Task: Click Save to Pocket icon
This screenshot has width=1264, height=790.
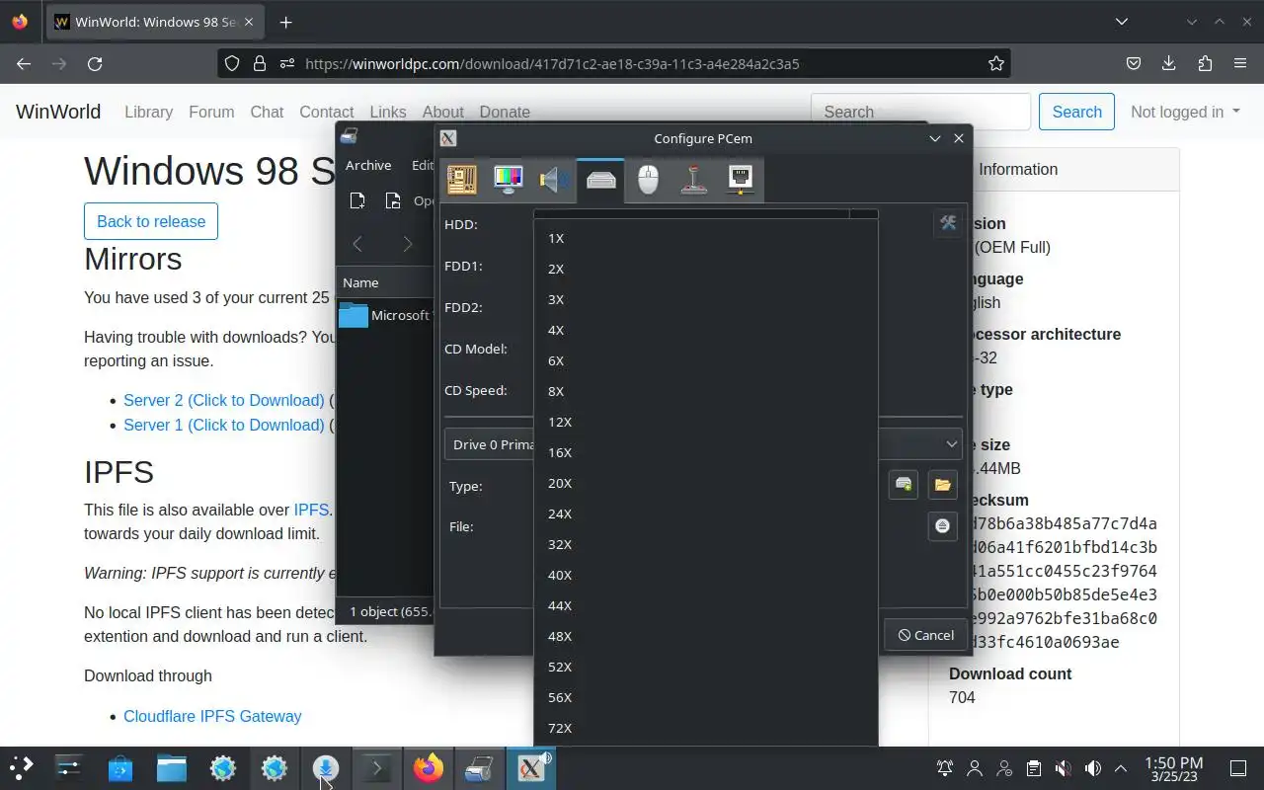Action: tap(1134, 63)
